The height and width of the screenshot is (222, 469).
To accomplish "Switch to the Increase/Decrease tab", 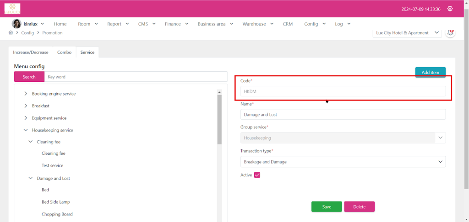I will (x=31, y=52).
